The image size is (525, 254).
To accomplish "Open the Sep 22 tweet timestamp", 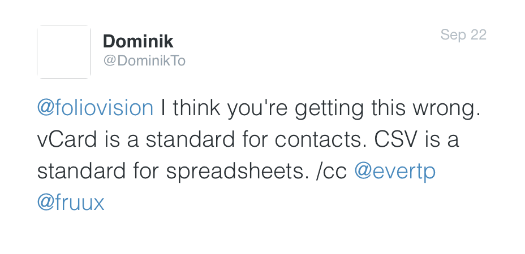I will [x=463, y=35].
